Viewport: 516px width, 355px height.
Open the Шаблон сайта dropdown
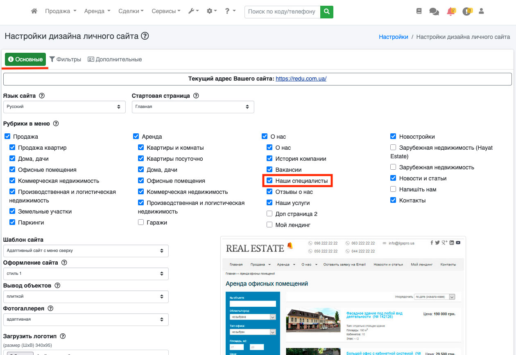[x=86, y=251]
